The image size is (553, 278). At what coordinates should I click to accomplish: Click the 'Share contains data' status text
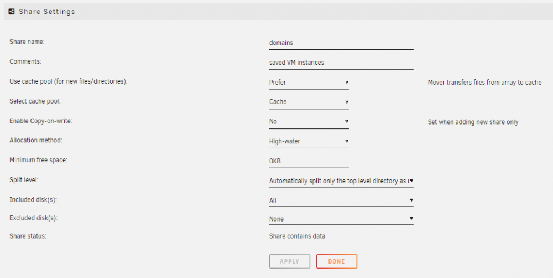pos(297,236)
